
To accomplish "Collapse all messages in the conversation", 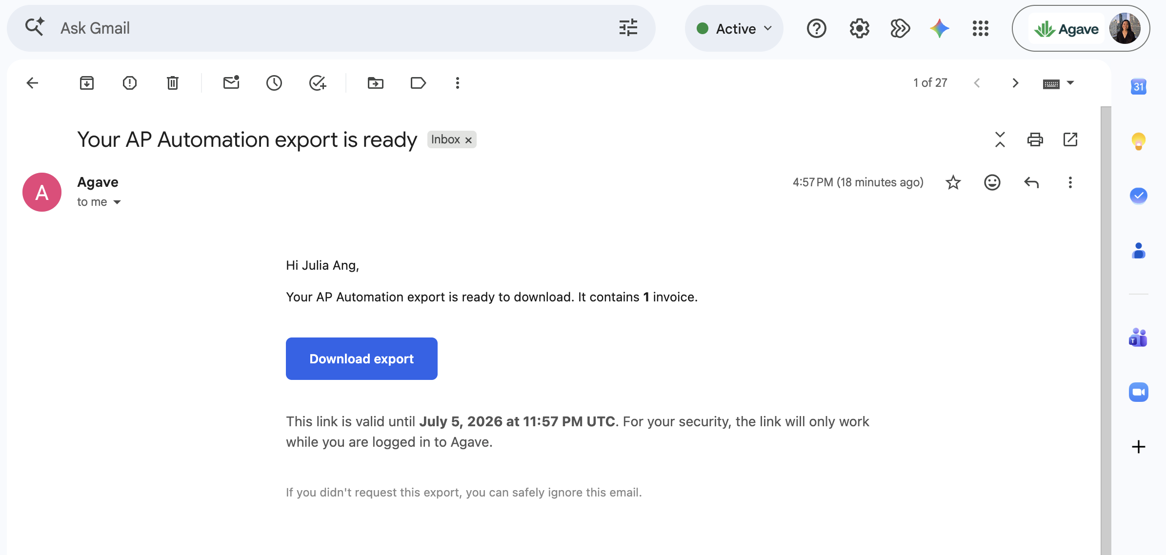I will click(1000, 139).
